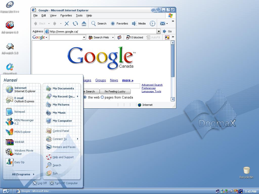Click the Mail envelope icon
This screenshot has height=194, width=259.
[x=163, y=23]
